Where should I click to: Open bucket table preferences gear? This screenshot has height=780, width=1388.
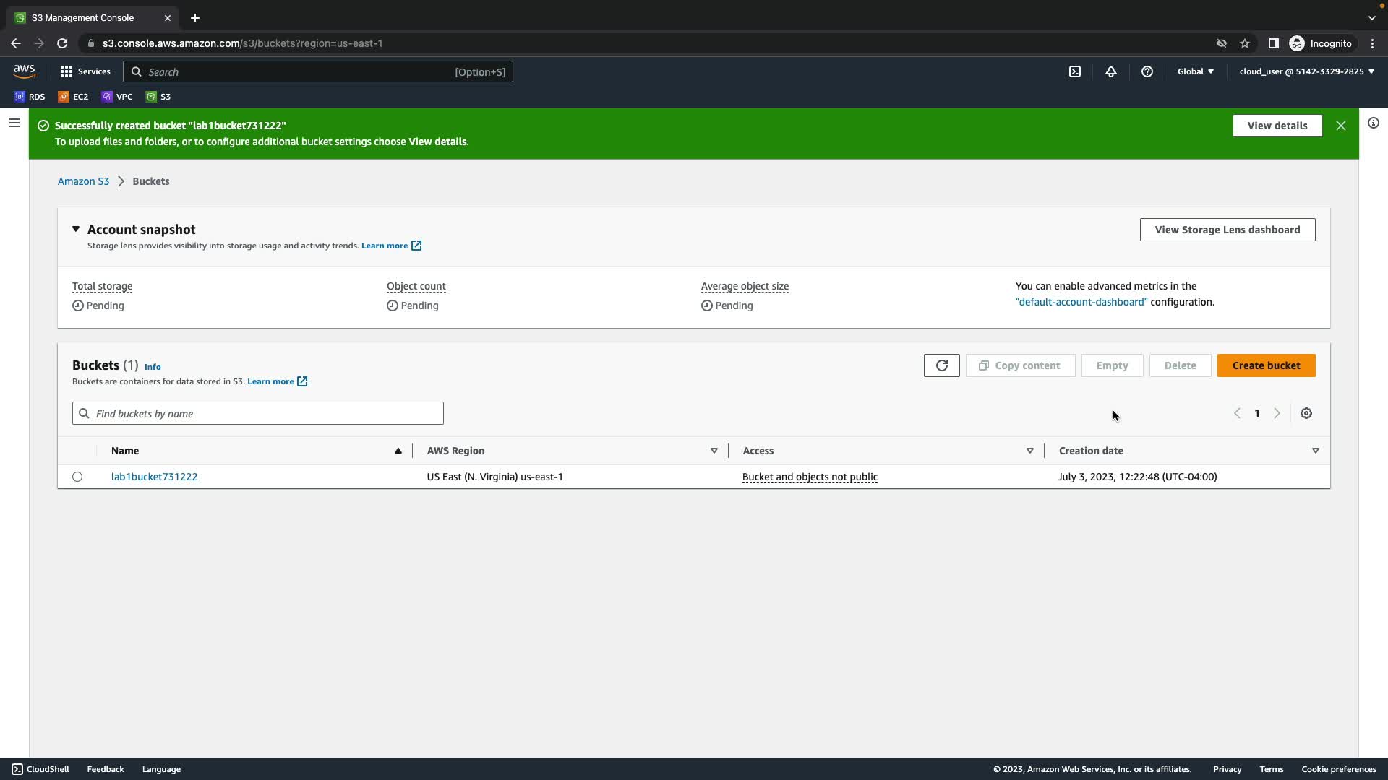coord(1306,413)
